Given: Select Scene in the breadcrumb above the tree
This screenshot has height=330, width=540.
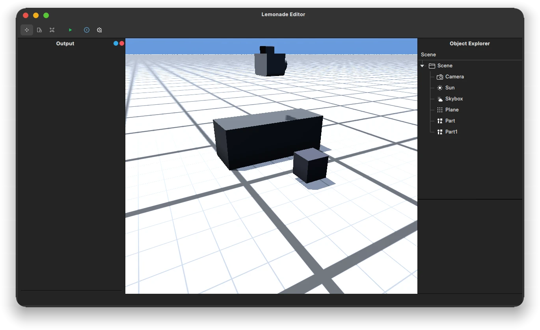Looking at the screenshot, I should [428, 54].
